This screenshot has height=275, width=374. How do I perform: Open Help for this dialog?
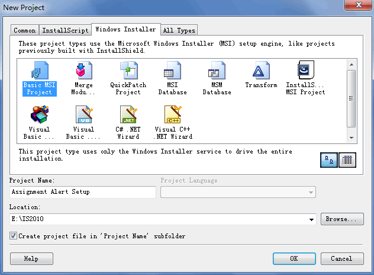tap(31, 258)
